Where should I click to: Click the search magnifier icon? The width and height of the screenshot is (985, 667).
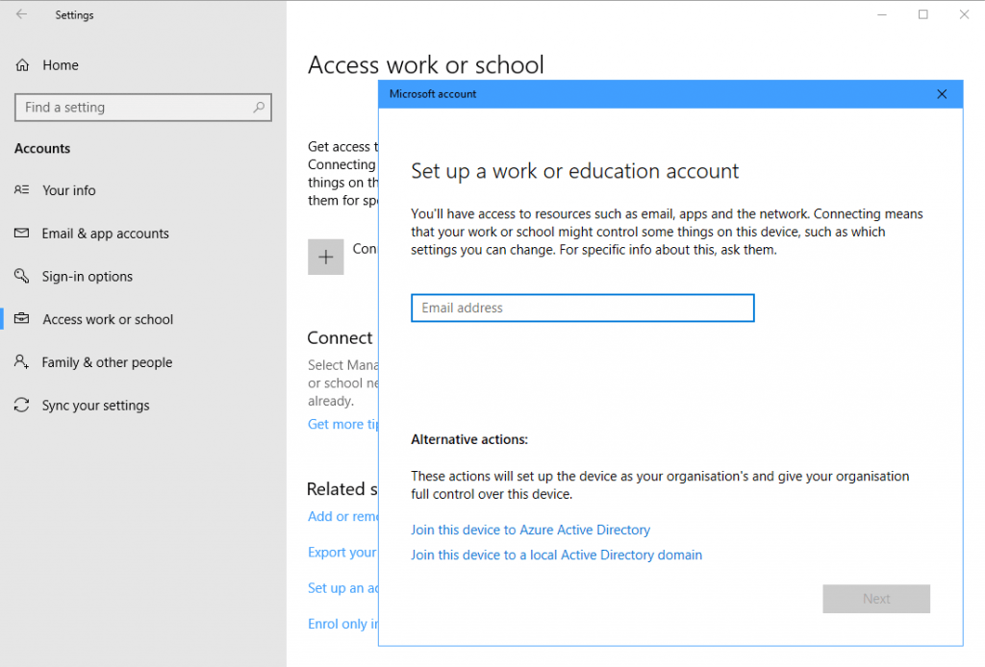[x=258, y=108]
